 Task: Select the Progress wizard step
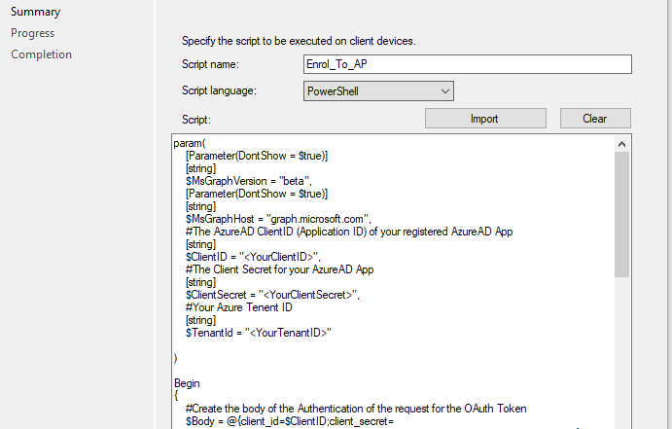click(x=32, y=33)
